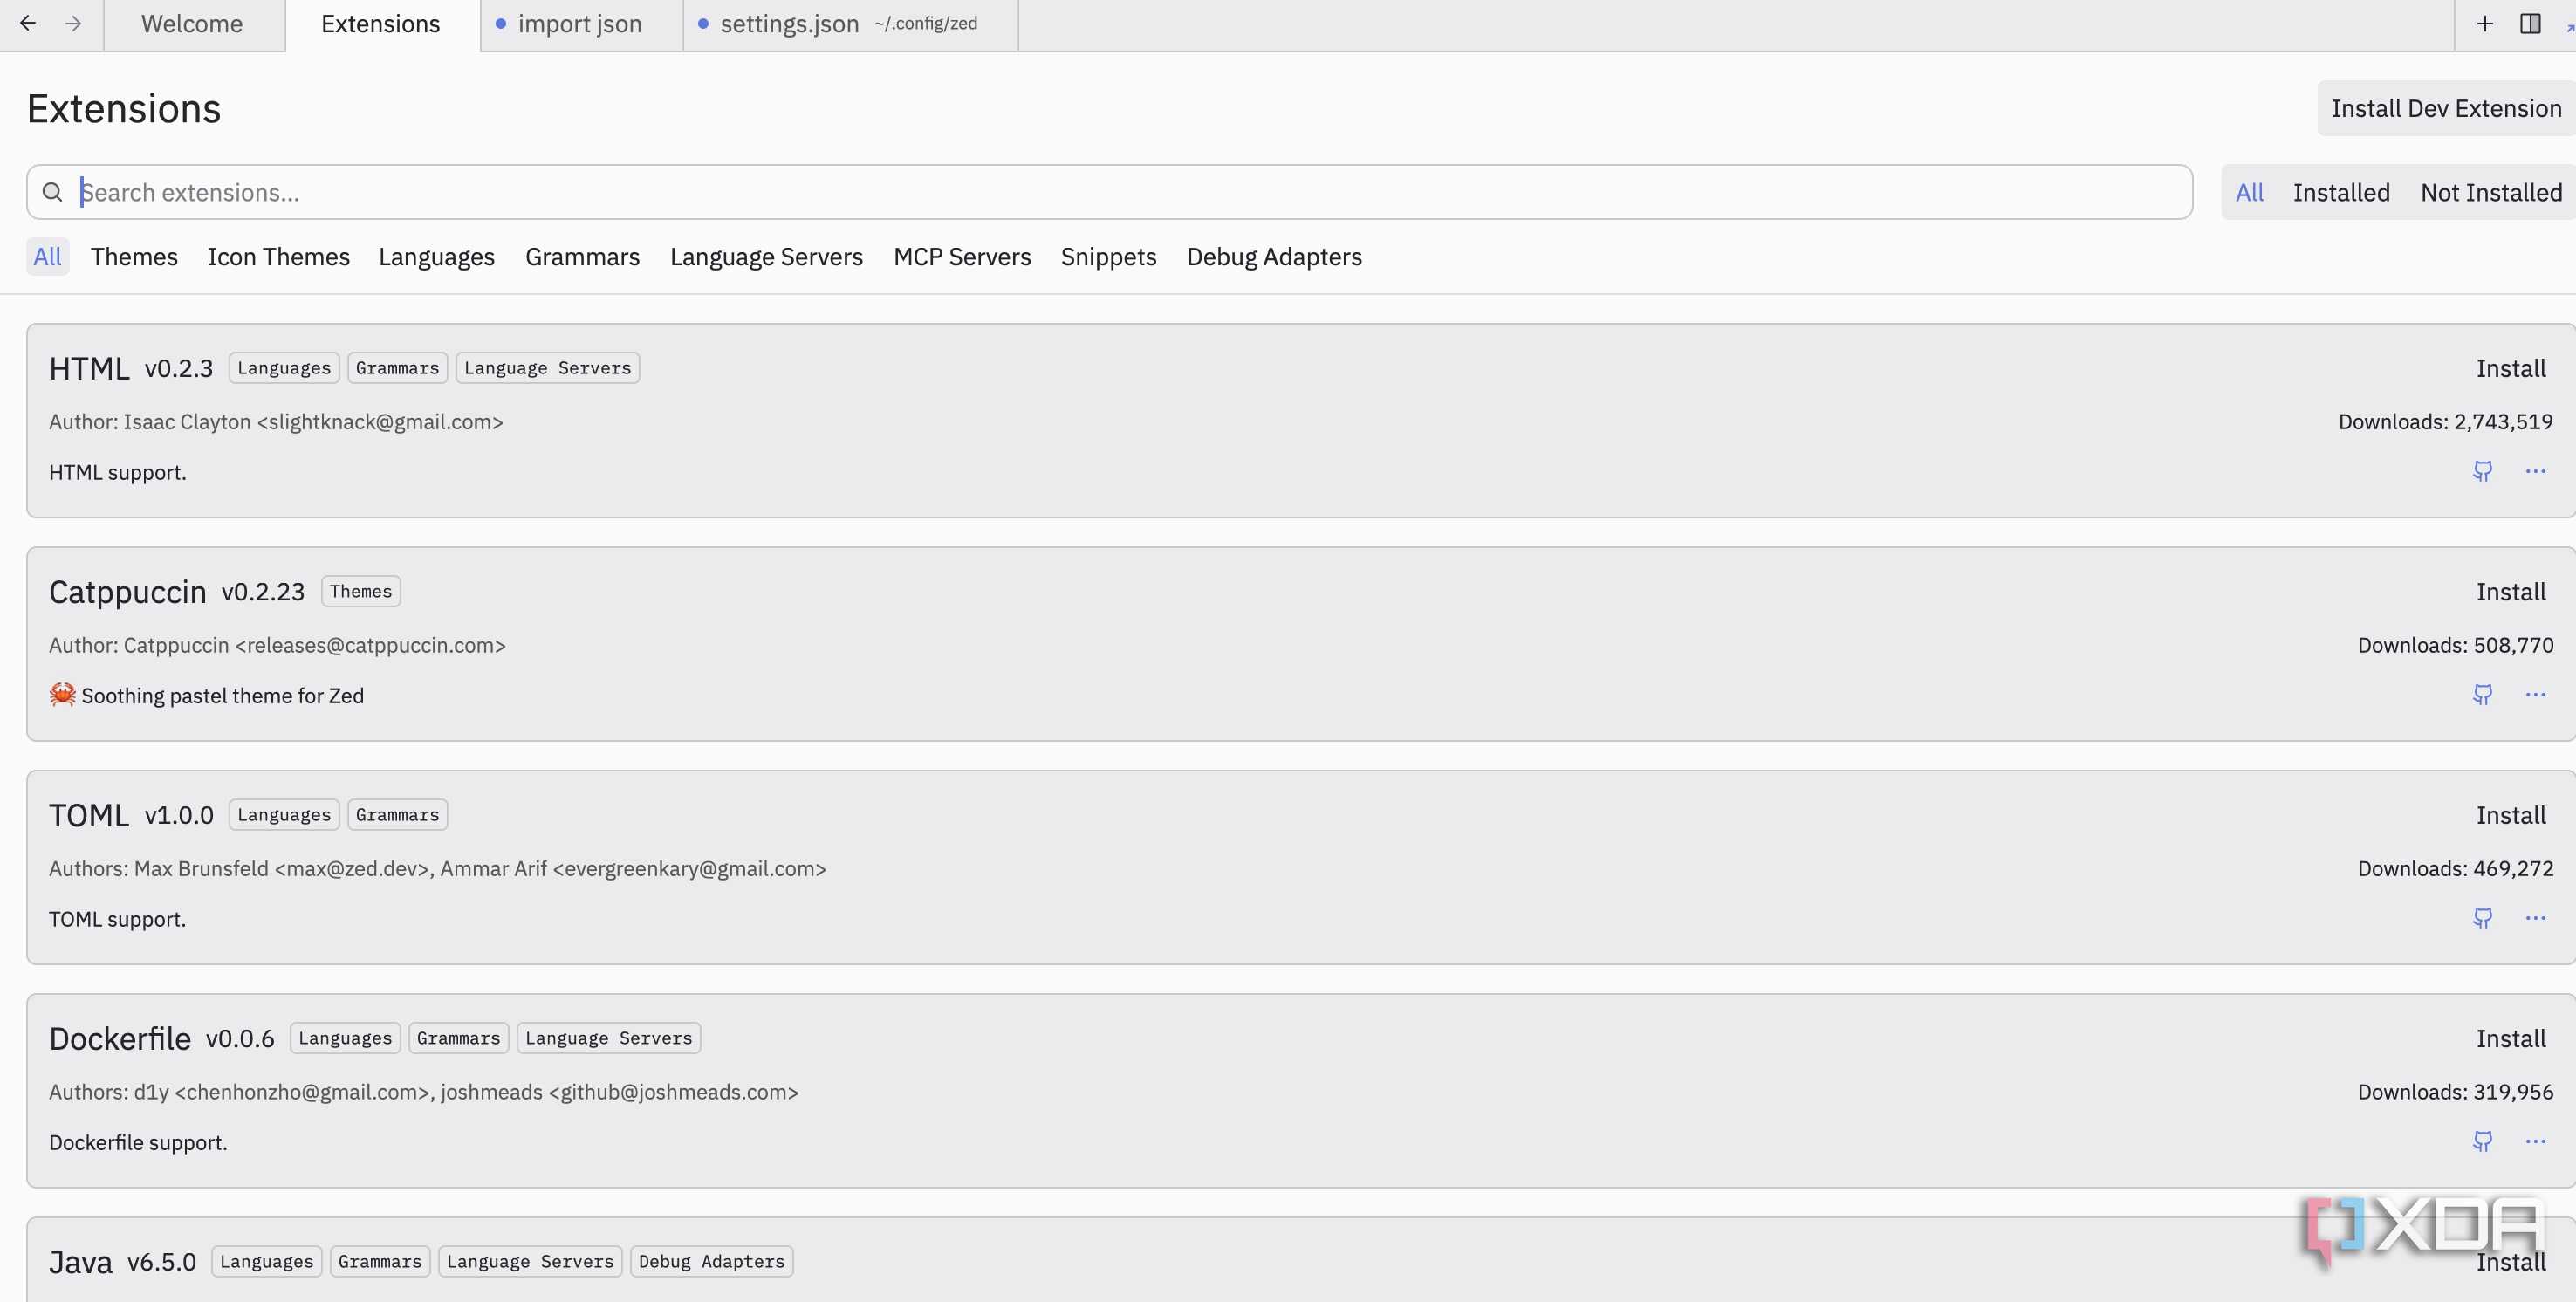Click the Themes tag on Catppuccin
The image size is (2576, 1302).
pos(361,591)
